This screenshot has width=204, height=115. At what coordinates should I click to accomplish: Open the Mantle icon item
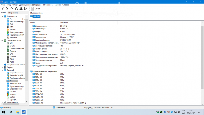tap(11, 95)
